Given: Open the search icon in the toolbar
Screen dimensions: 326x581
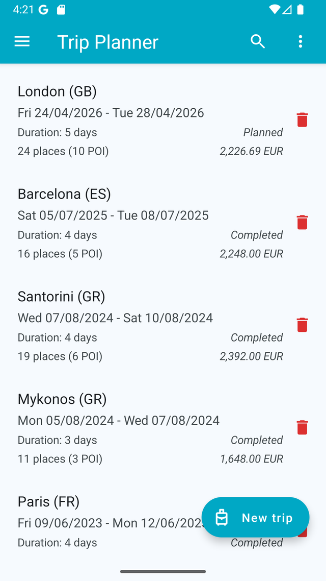Looking at the screenshot, I should click(x=258, y=41).
